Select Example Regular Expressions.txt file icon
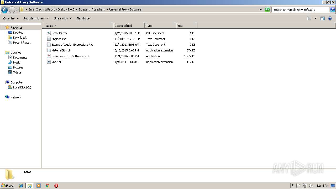The height and width of the screenshot is (189, 336). pyautogui.click(x=49, y=45)
